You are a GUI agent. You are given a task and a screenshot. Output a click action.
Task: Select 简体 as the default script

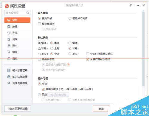(52, 43)
